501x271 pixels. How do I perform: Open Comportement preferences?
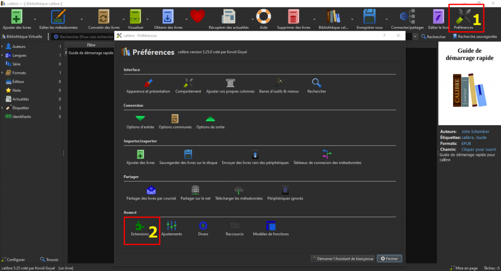pyautogui.click(x=188, y=86)
